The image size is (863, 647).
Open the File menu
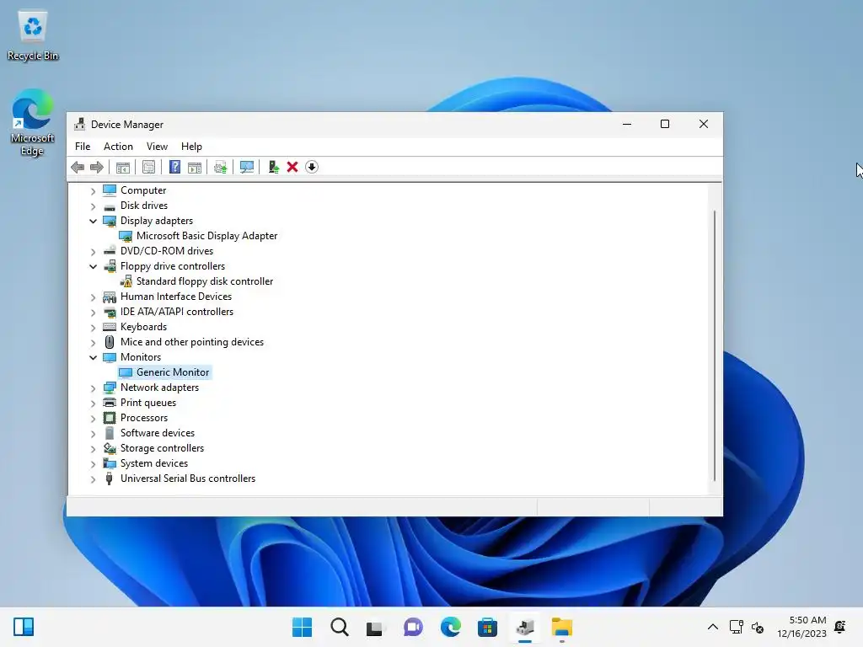(83, 147)
